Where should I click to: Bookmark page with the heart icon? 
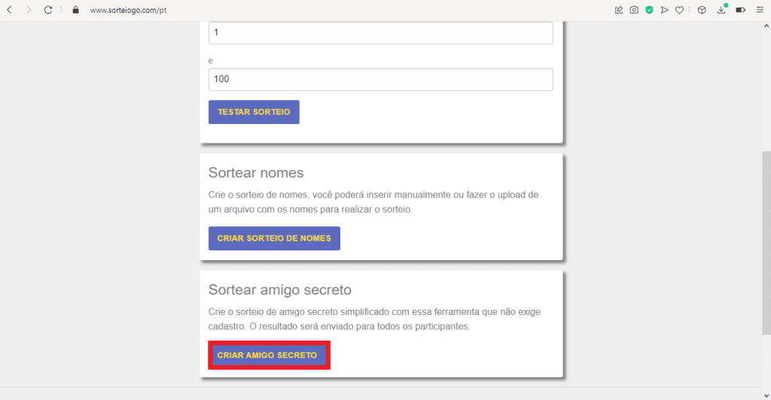click(x=679, y=10)
